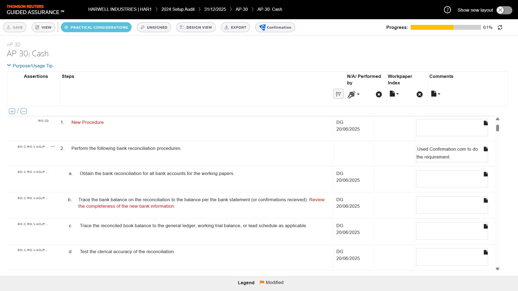This screenshot has width=518, height=291.
Task: Open the Comments column document dropdown
Action: tap(436, 94)
